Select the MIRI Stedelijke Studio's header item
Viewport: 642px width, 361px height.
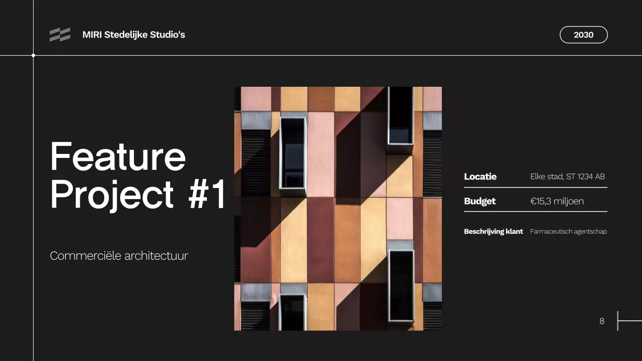pyautogui.click(x=134, y=35)
